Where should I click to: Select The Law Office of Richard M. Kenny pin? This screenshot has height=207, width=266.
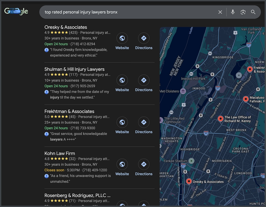click(x=220, y=119)
